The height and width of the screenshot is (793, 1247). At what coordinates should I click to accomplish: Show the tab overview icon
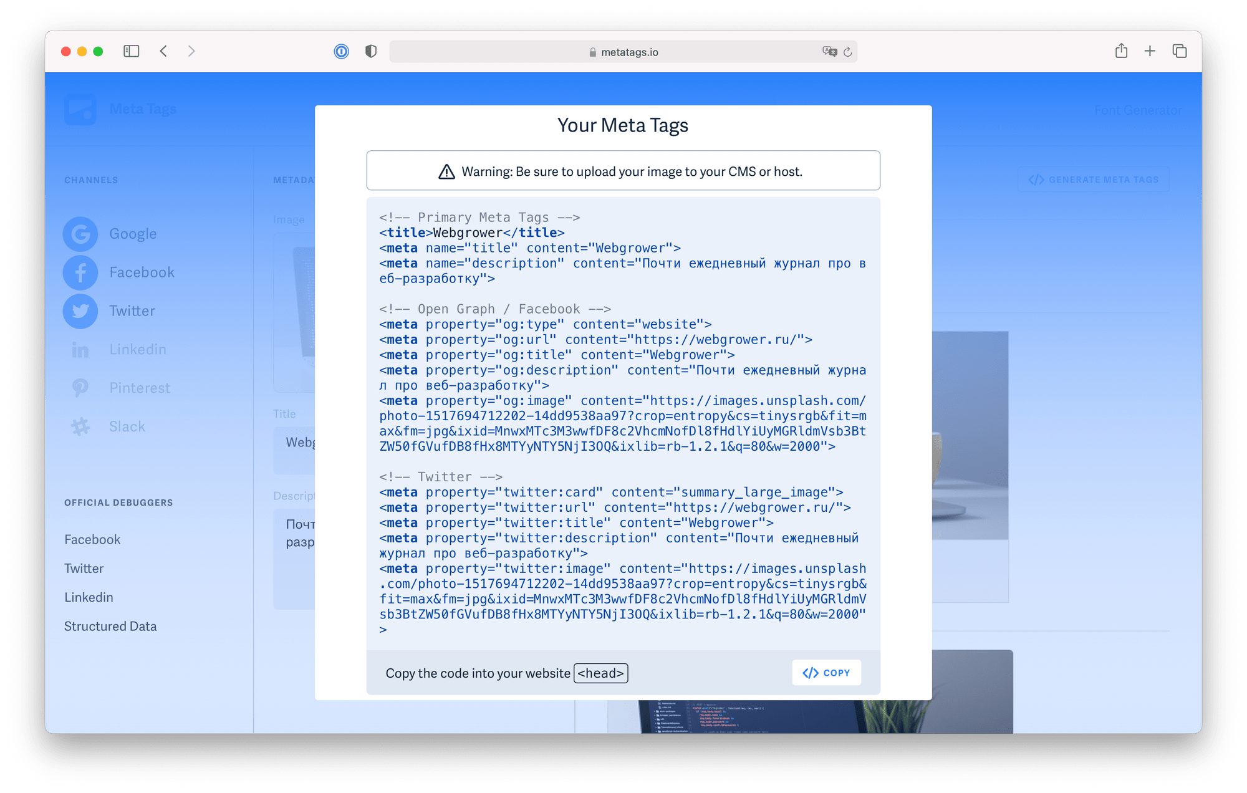1179,51
